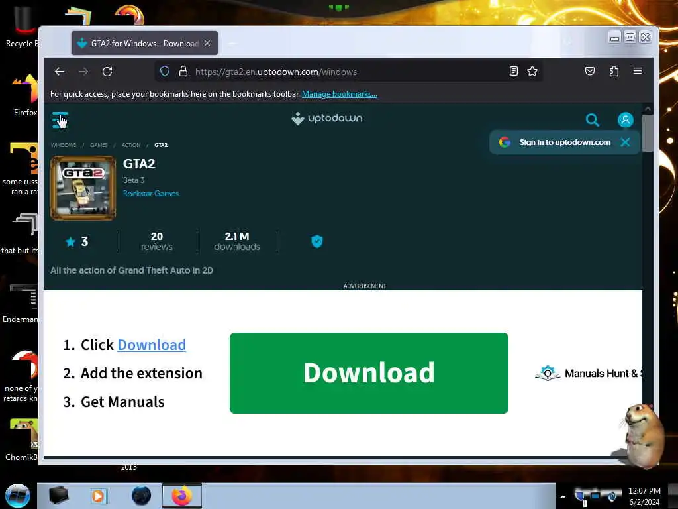Click the blue Download text link in ad
Viewport: 678px width, 509px height.
point(152,345)
